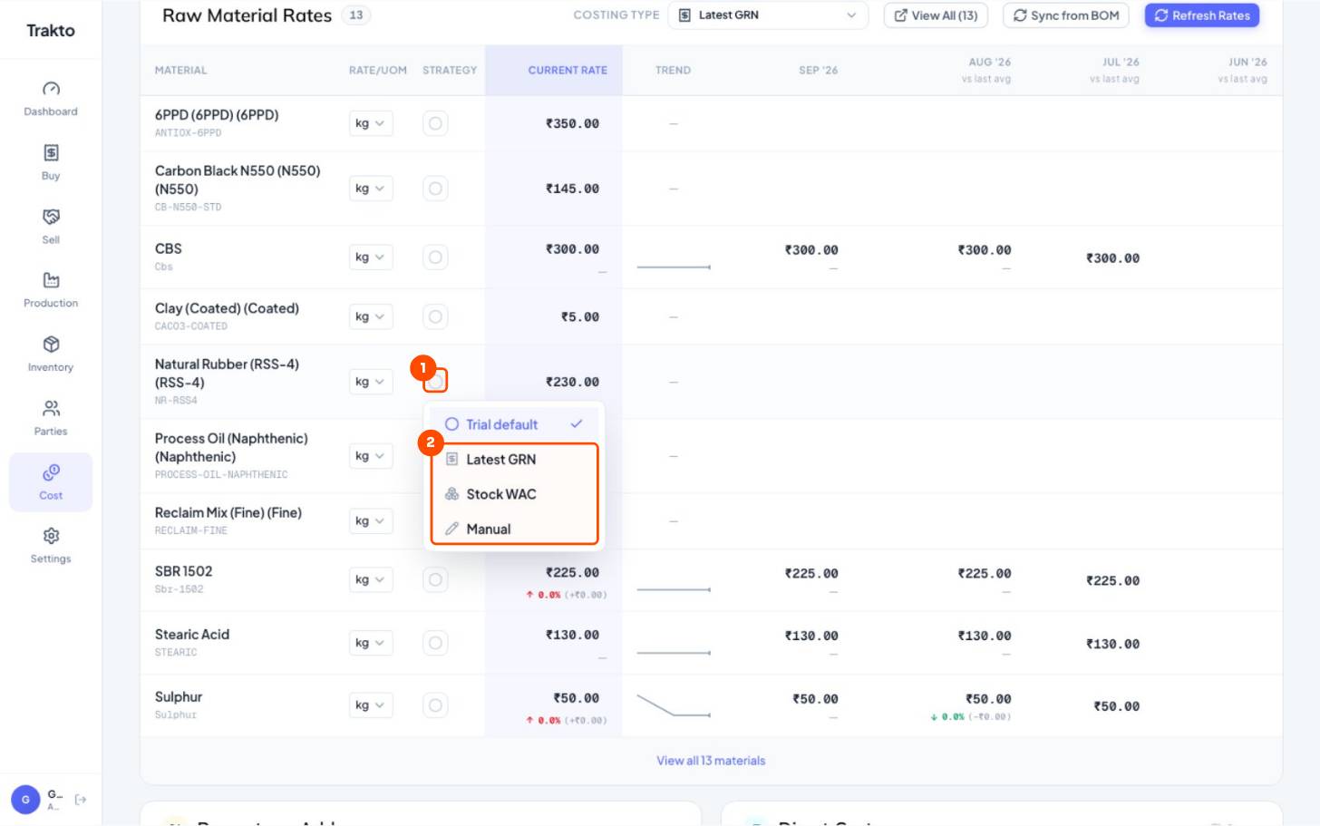
Task: Expand the Costing Type Latest GRN dropdown
Action: pyautogui.click(x=768, y=15)
